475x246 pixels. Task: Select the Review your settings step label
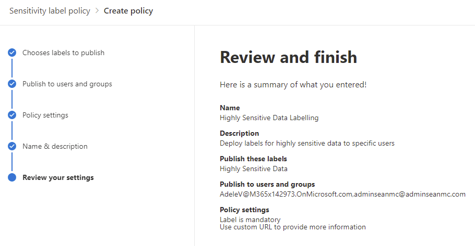[58, 177]
